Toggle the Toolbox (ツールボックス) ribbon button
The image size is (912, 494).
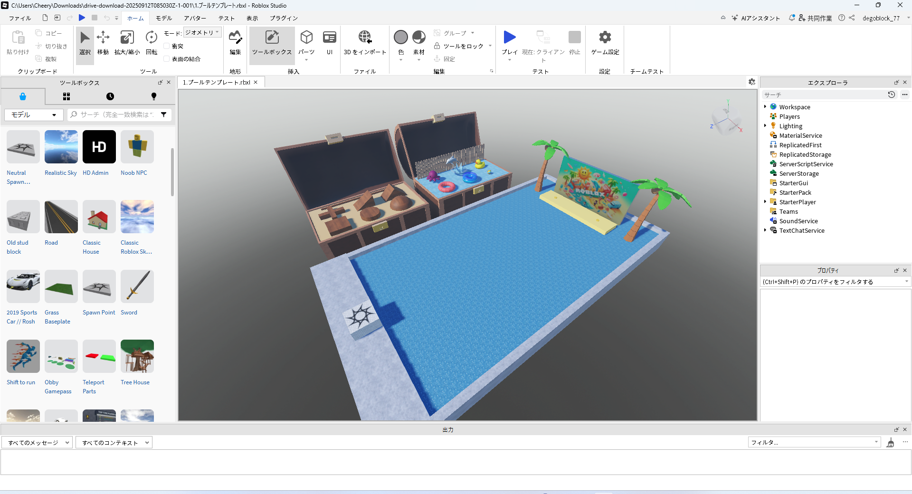pos(272,43)
